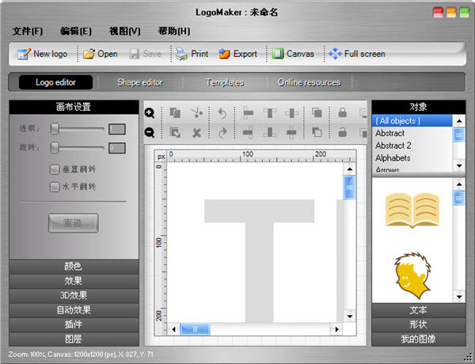The image size is (475, 364).
Task: Click the delete X icon
Action: pos(197,133)
